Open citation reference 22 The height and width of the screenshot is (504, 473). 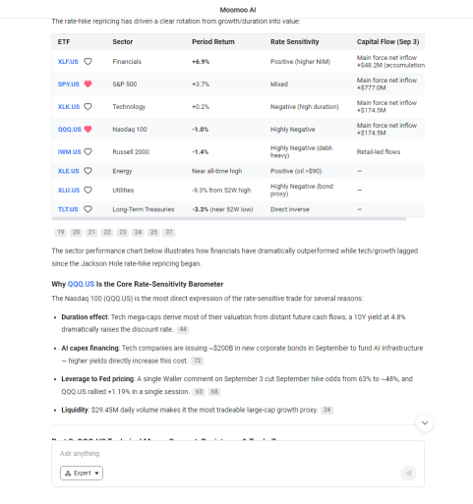107,232
